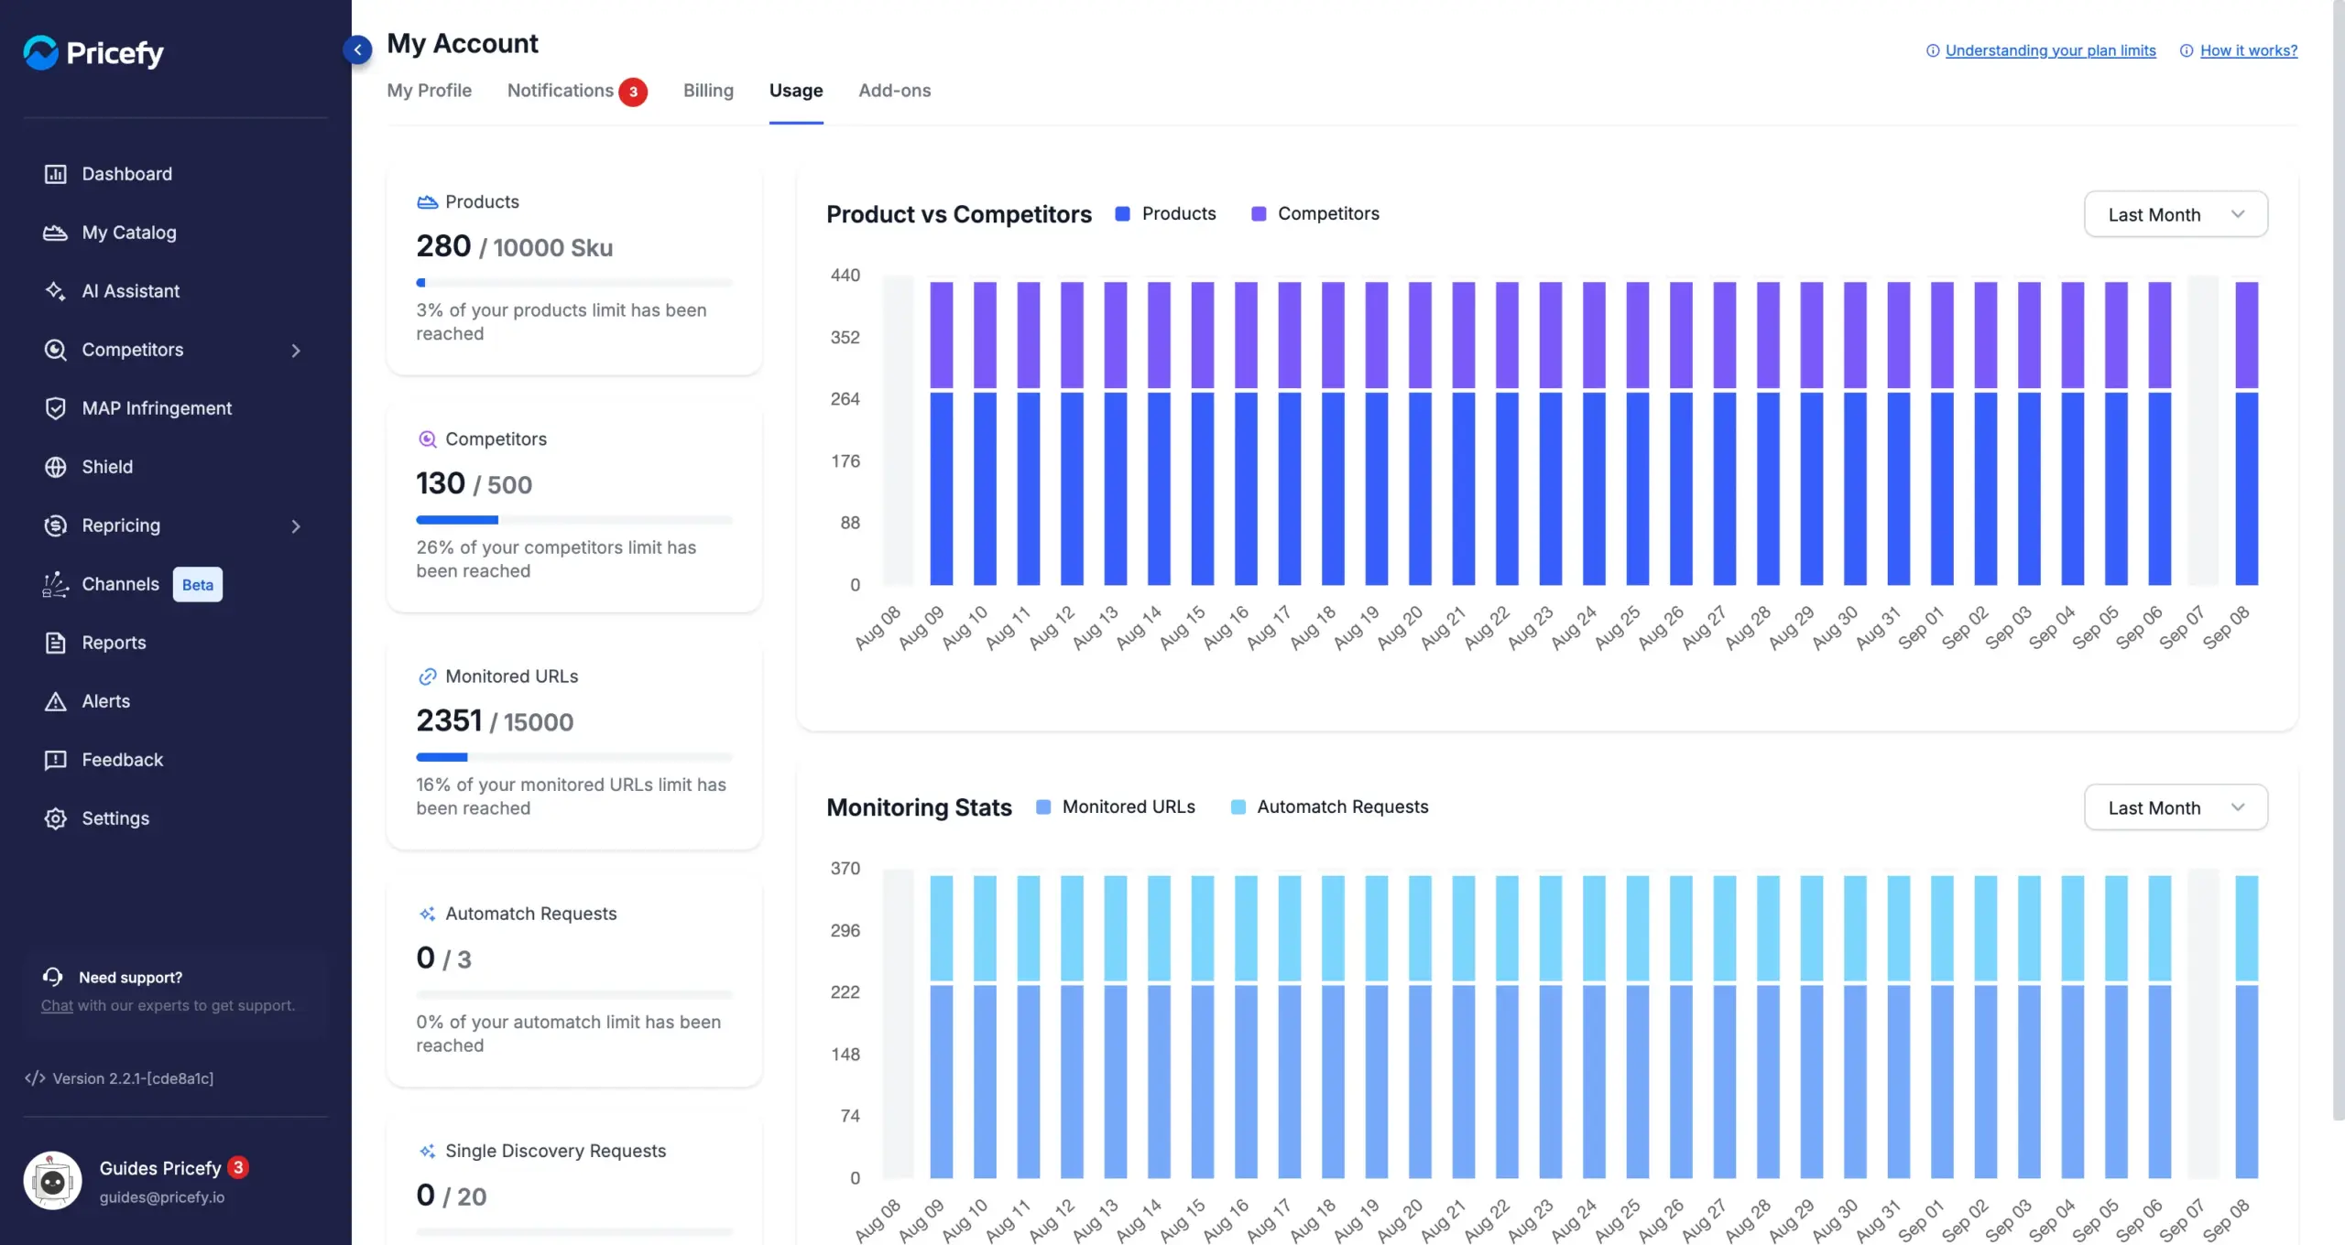Viewport: 2345px width, 1245px height.
Task: Go to the Add-ons tab
Action: click(x=894, y=91)
